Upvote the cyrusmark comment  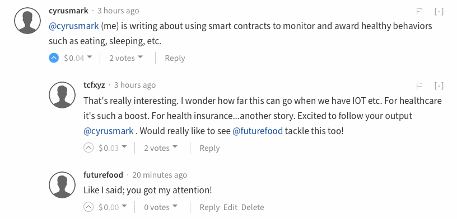[x=54, y=58]
